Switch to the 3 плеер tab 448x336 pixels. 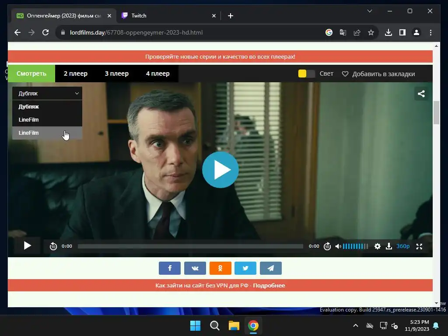(x=116, y=73)
